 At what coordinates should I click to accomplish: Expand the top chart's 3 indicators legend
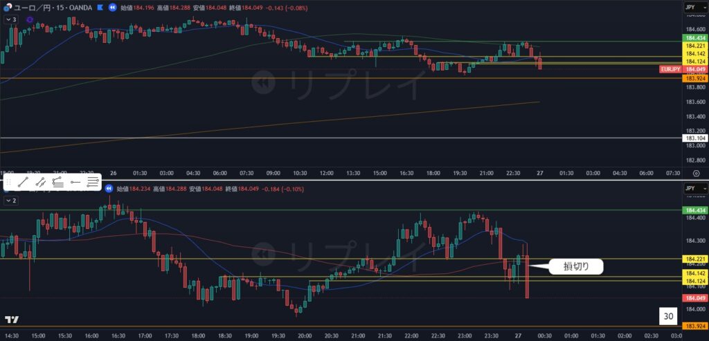click(10, 19)
